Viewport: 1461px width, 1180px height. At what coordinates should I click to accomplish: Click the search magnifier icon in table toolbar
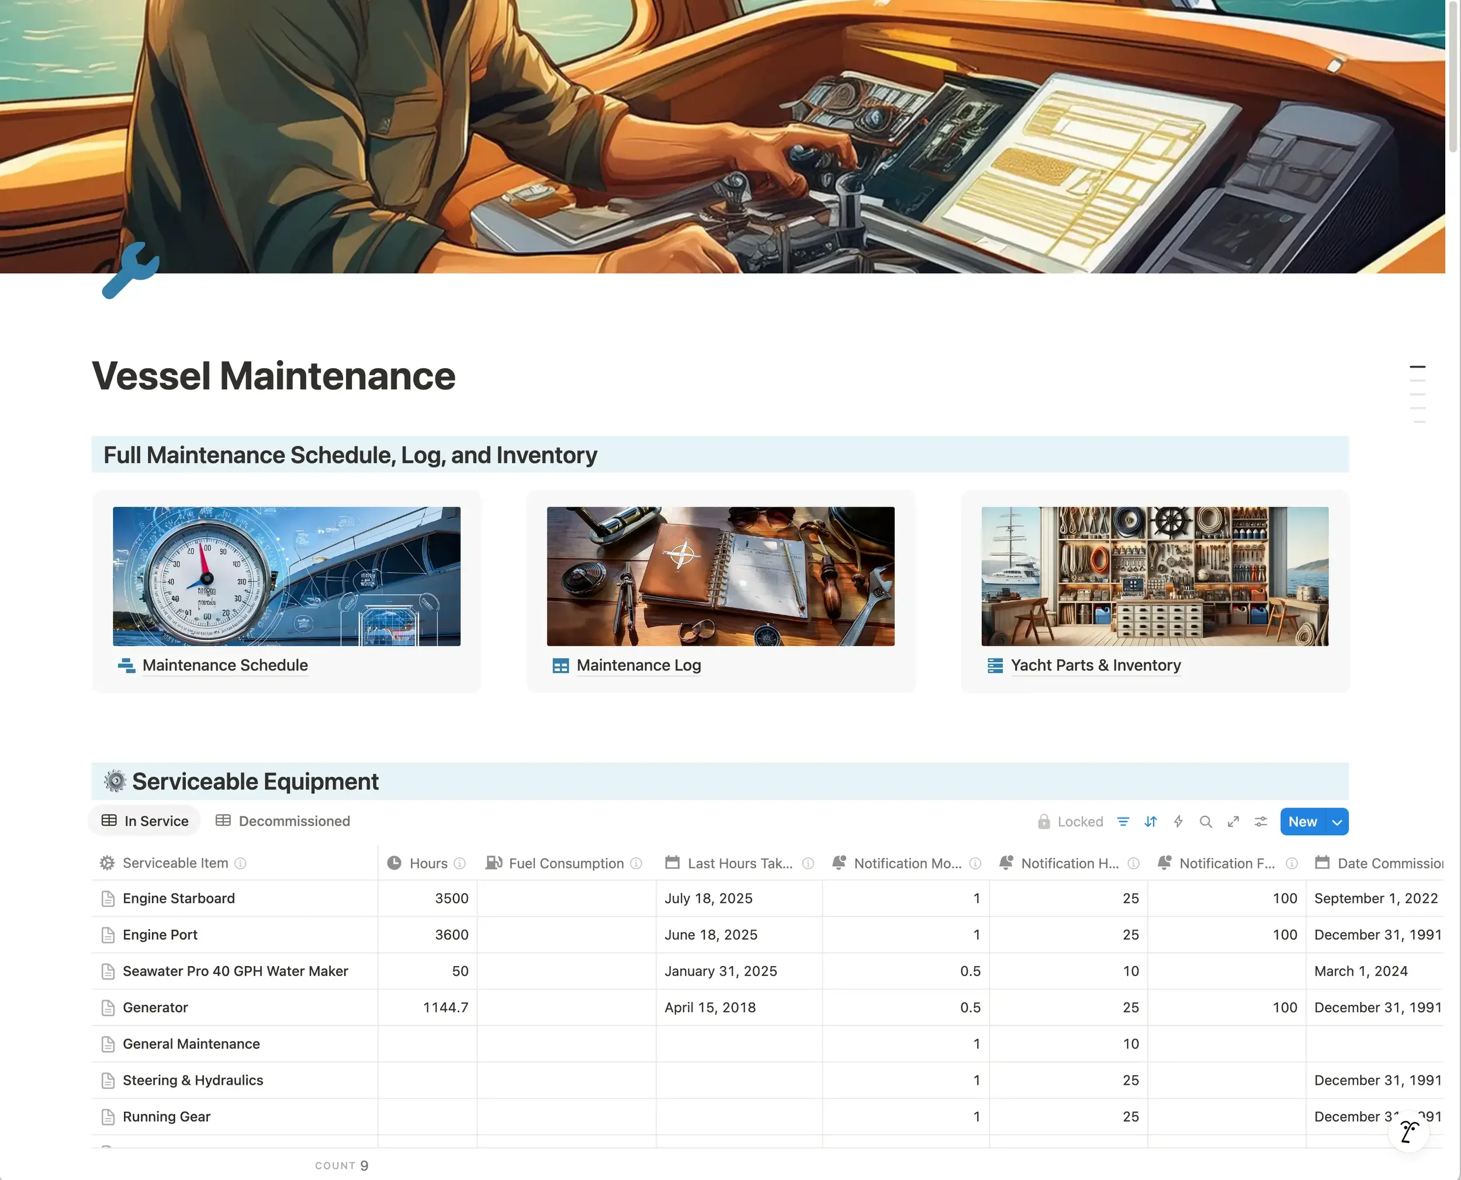(x=1206, y=822)
